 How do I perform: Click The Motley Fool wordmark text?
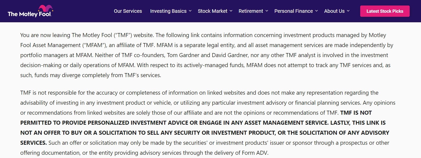(29, 14)
